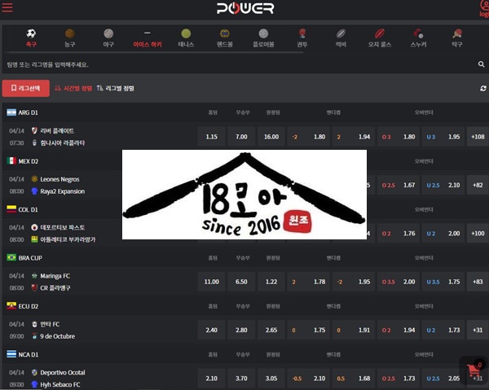The width and height of the screenshot is (489, 390).
Task: Click the Ecuador flag of ECU D2
Action: [x=11, y=306]
